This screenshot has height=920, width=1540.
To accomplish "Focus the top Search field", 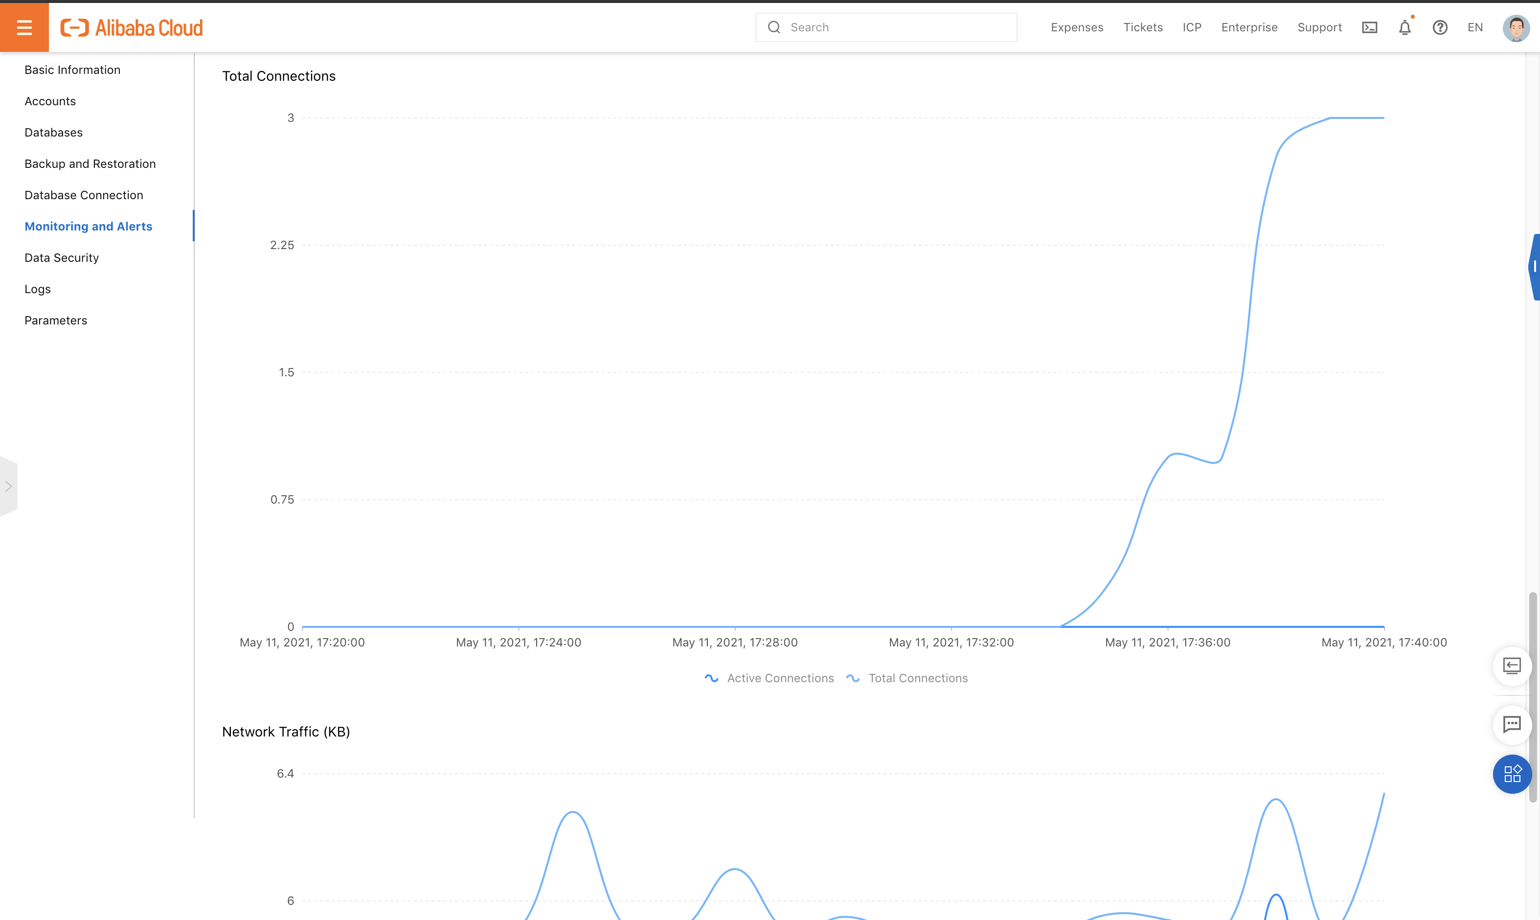I will [886, 27].
